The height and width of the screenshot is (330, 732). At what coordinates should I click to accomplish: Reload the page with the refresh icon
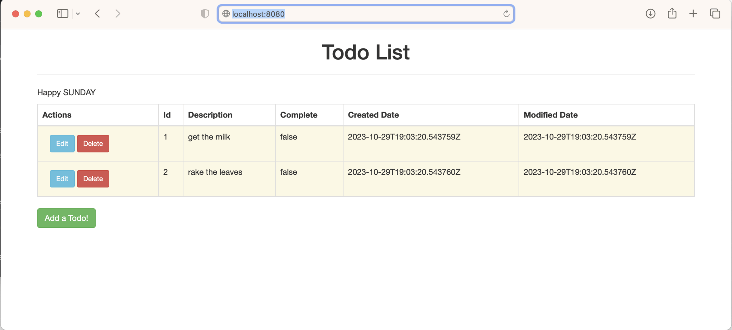[x=506, y=14]
